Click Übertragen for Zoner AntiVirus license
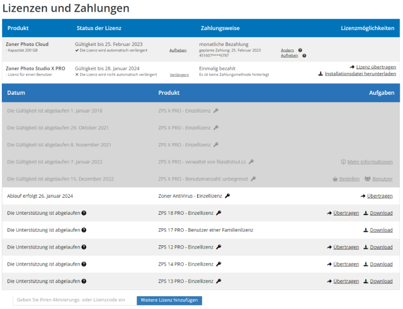 point(379,196)
